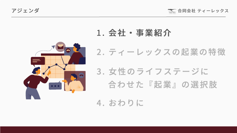Viewport: 237px width, 133px height.
Task: Click the orange grid chart board
Action: [x=58, y=66]
